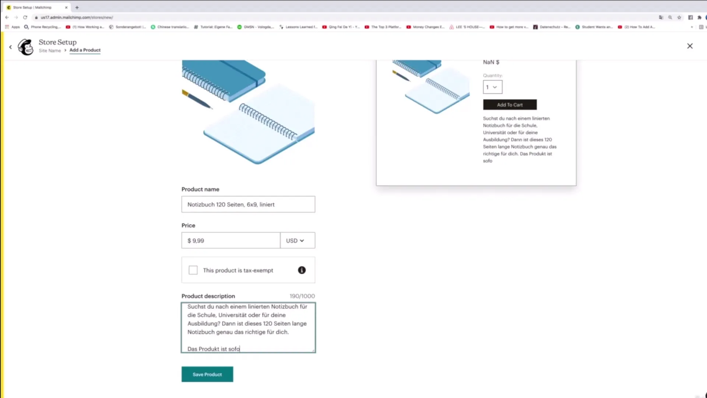Click the translate page icon
707x398 pixels.
click(x=661, y=17)
